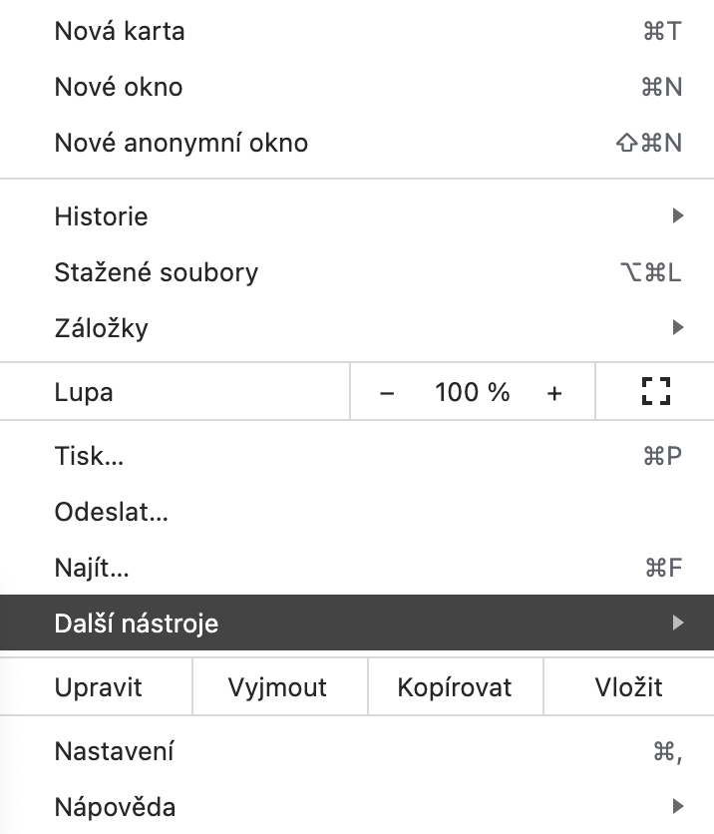Zoom in with the plus button
This screenshot has height=834, width=714.
click(554, 393)
